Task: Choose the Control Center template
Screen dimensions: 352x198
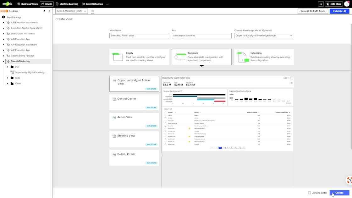Action: [x=134, y=102]
